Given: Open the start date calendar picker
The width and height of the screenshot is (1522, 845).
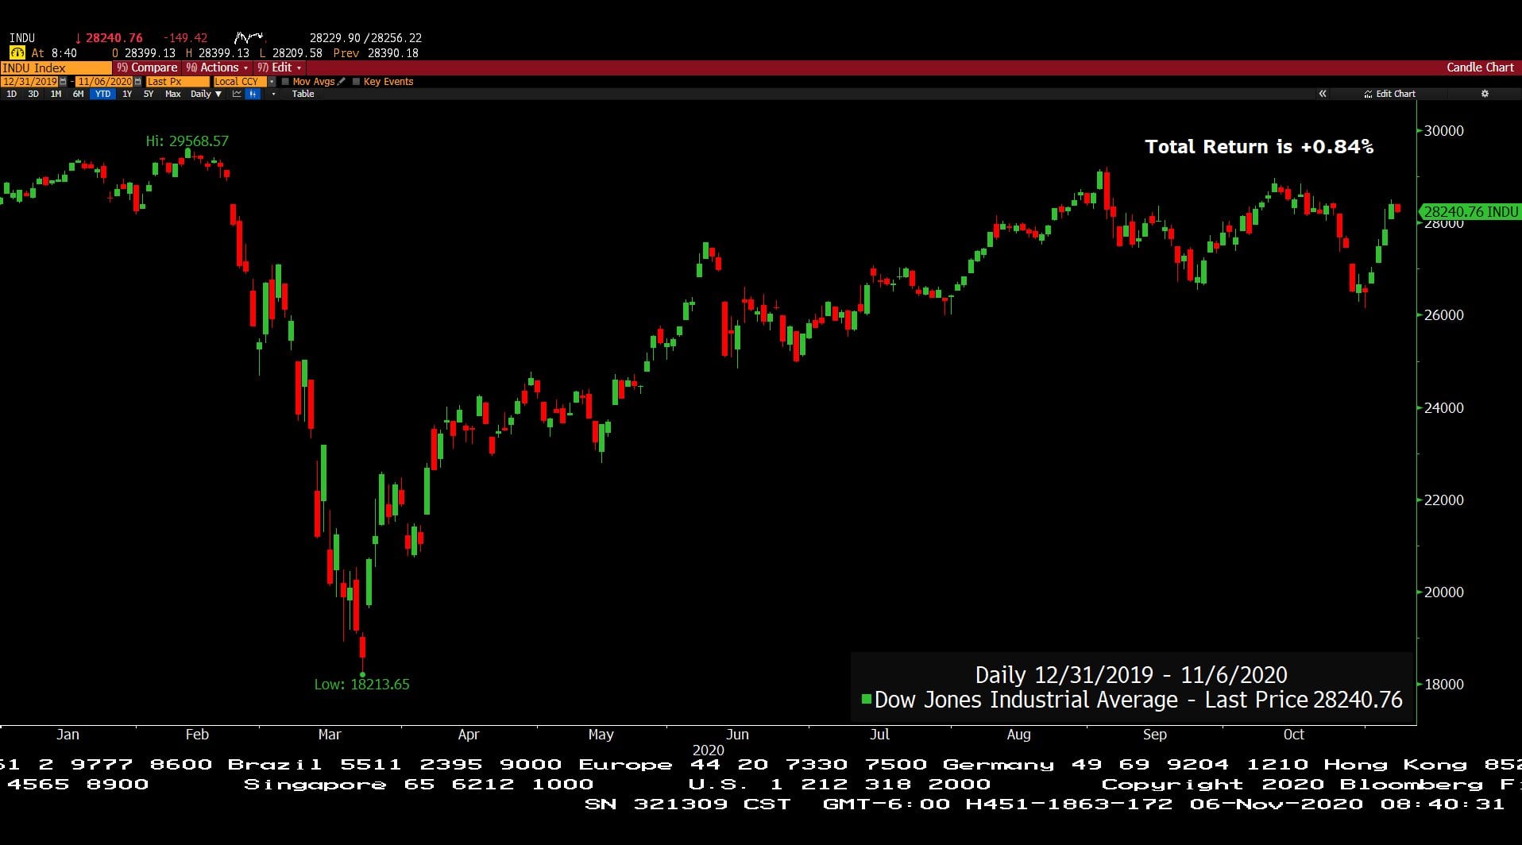Looking at the screenshot, I should point(63,82).
